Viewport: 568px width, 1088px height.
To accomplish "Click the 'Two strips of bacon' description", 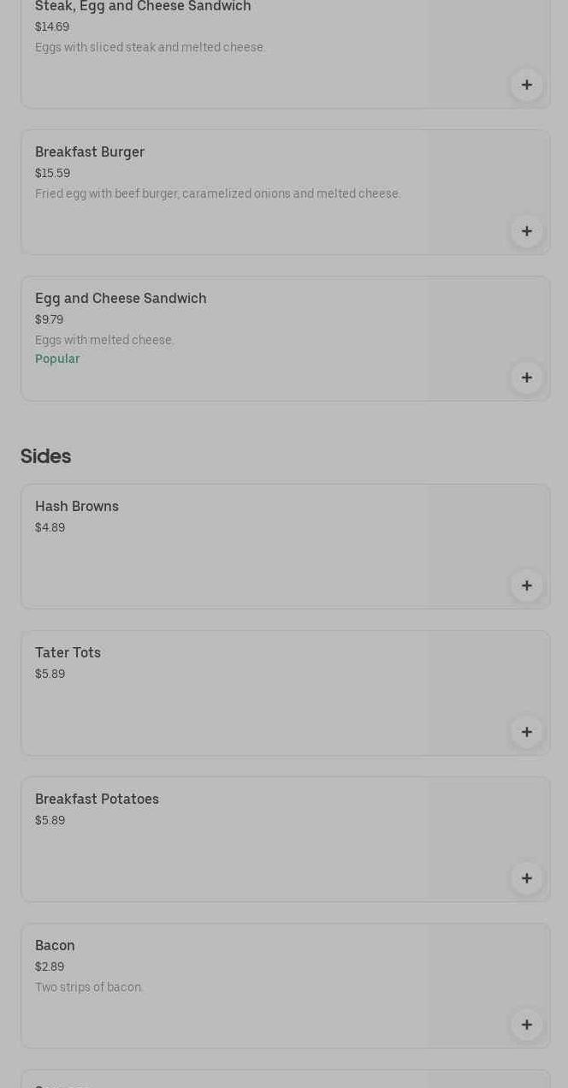I will pyautogui.click(x=89, y=988).
